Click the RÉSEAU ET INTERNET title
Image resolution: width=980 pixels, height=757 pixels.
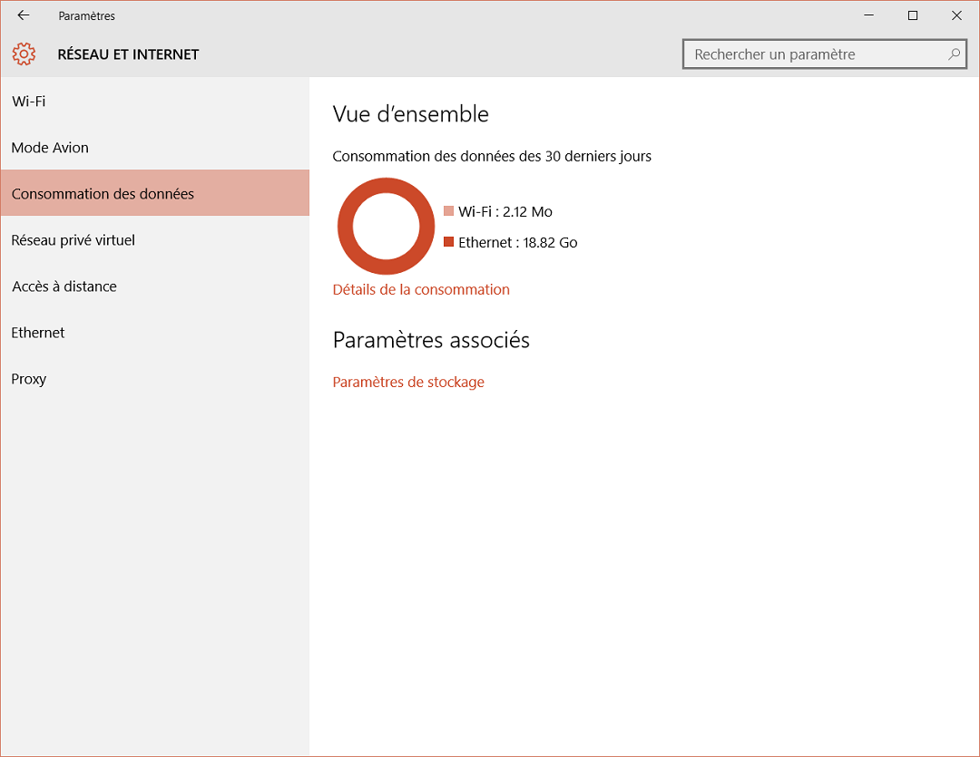(128, 54)
